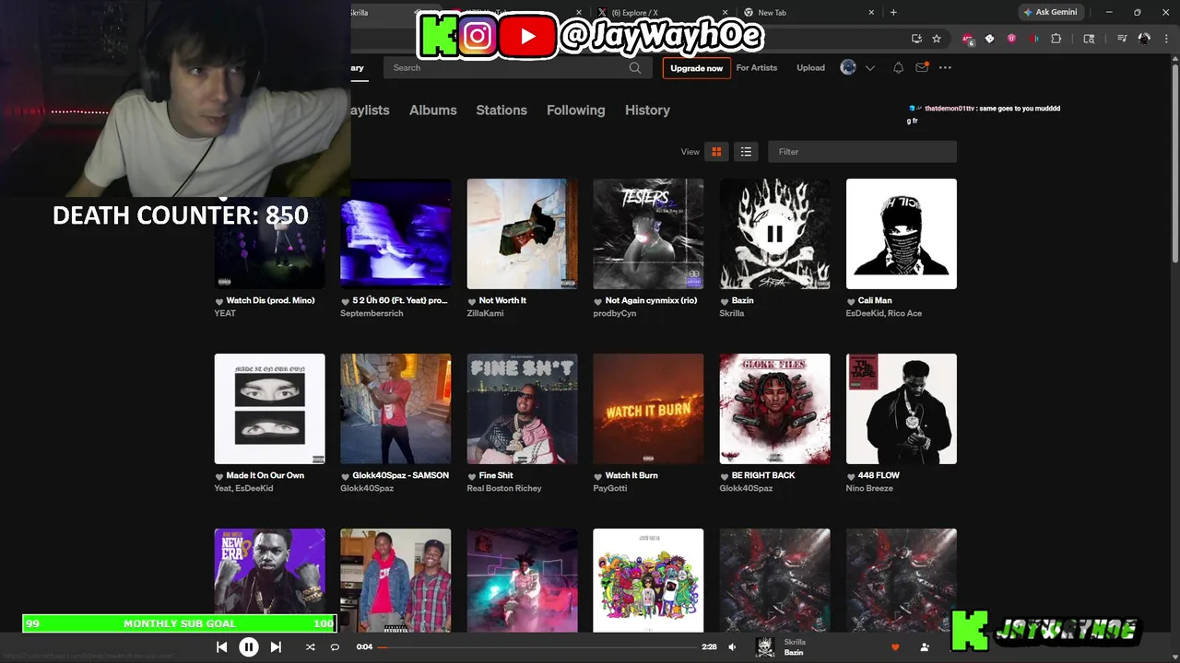Switch to list view
Screen dimensions: 1180x663
[x=746, y=152]
